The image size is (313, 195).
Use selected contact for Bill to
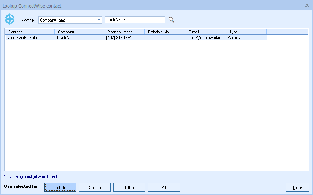pos(129,187)
